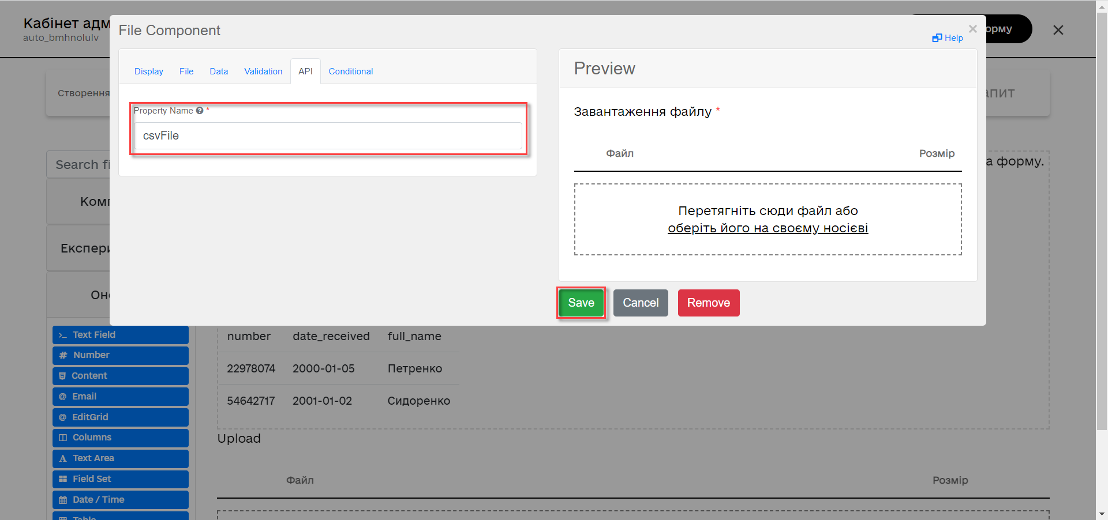Switch to the File tab
1108x520 pixels.
186,71
